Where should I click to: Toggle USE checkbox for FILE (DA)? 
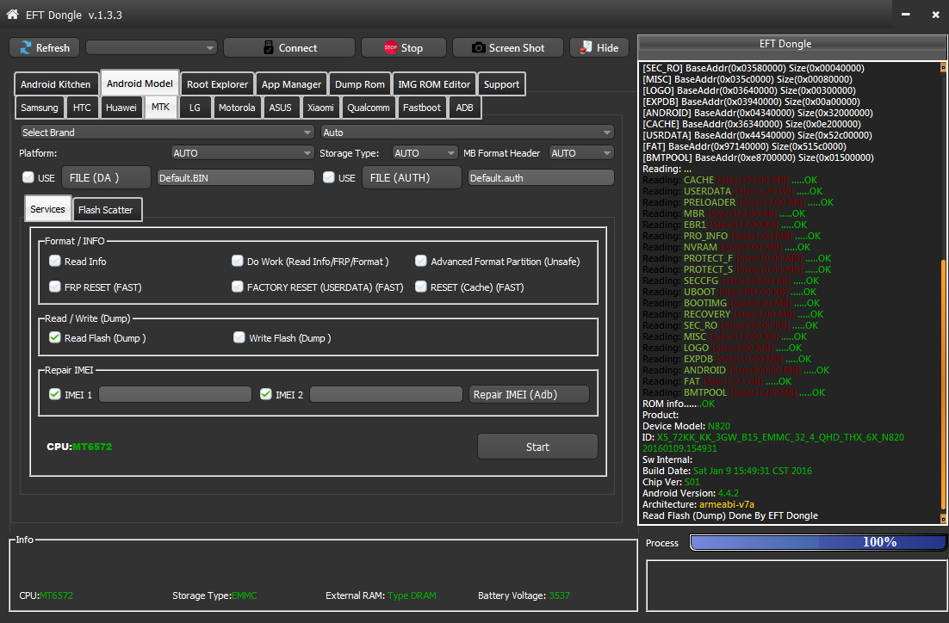coord(28,177)
